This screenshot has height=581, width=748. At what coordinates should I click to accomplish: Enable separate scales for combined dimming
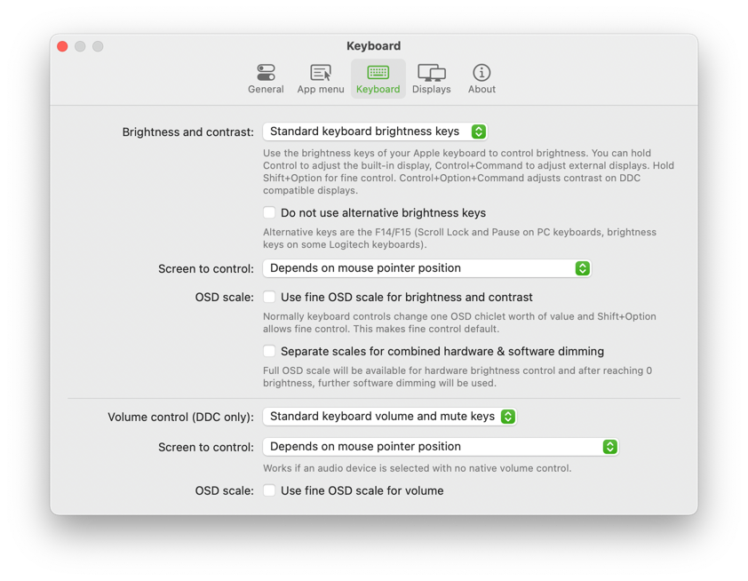pos(269,352)
